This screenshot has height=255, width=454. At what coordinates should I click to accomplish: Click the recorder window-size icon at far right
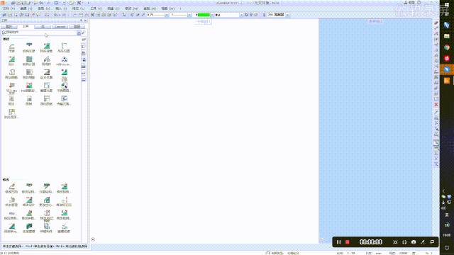coord(432,242)
